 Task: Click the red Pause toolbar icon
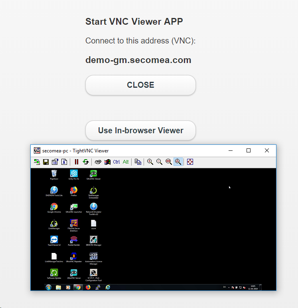77,162
